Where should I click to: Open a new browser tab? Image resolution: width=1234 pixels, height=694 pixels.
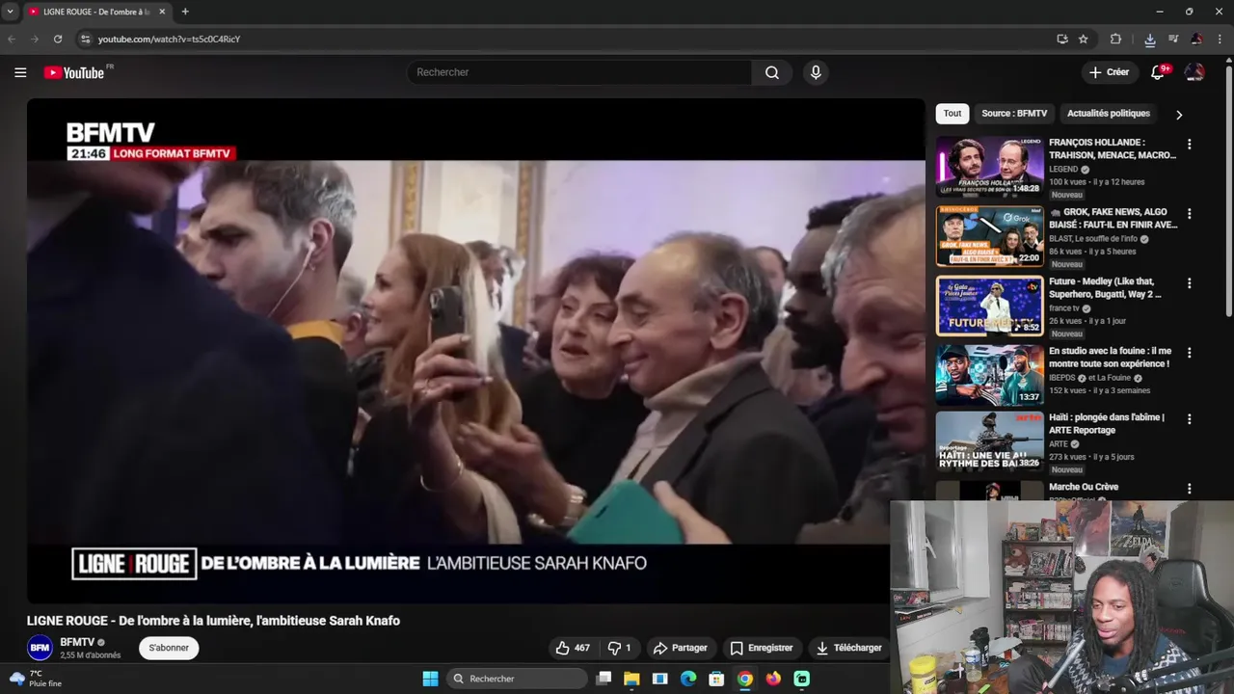(x=185, y=12)
